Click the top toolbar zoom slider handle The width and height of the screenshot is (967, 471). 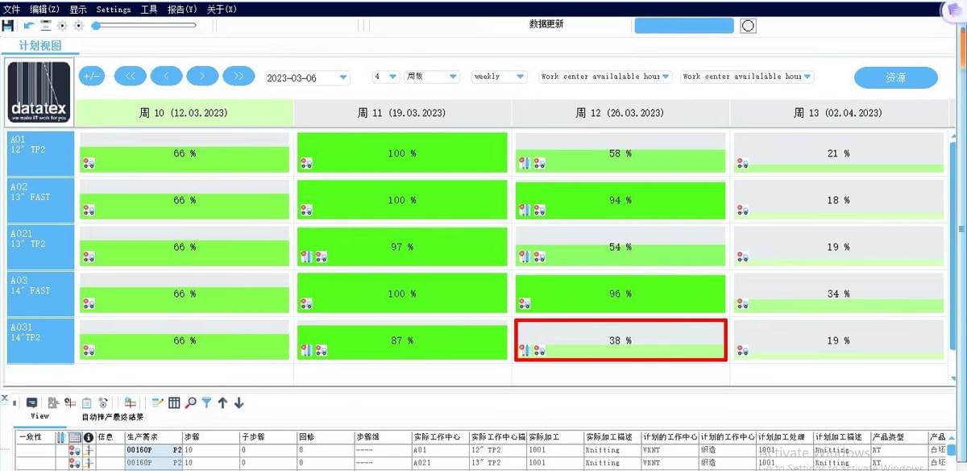(x=96, y=25)
